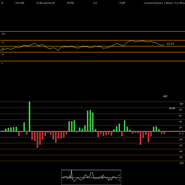Screen dimensions: 185x185
Task: Click the 'SI MunafaSutraR' header text
Action: click(x=46, y=3)
